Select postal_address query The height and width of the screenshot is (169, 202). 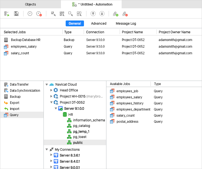(x=127, y=121)
